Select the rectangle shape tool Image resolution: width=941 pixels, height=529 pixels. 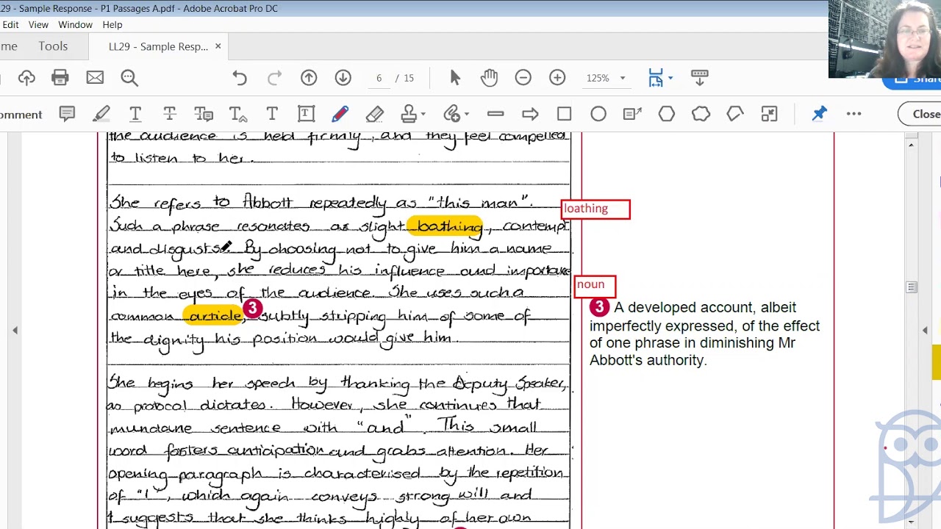tap(564, 114)
